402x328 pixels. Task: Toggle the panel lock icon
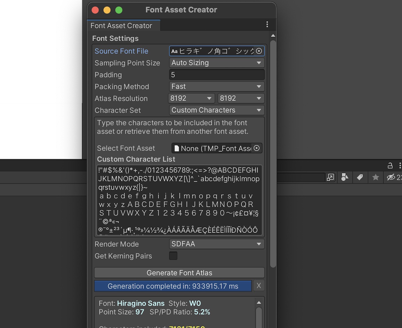click(390, 165)
